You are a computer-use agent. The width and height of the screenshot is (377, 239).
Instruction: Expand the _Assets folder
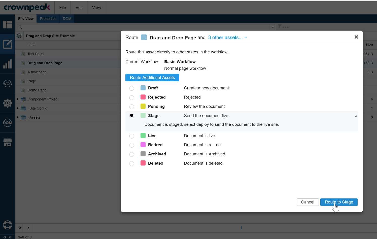tap(18, 117)
